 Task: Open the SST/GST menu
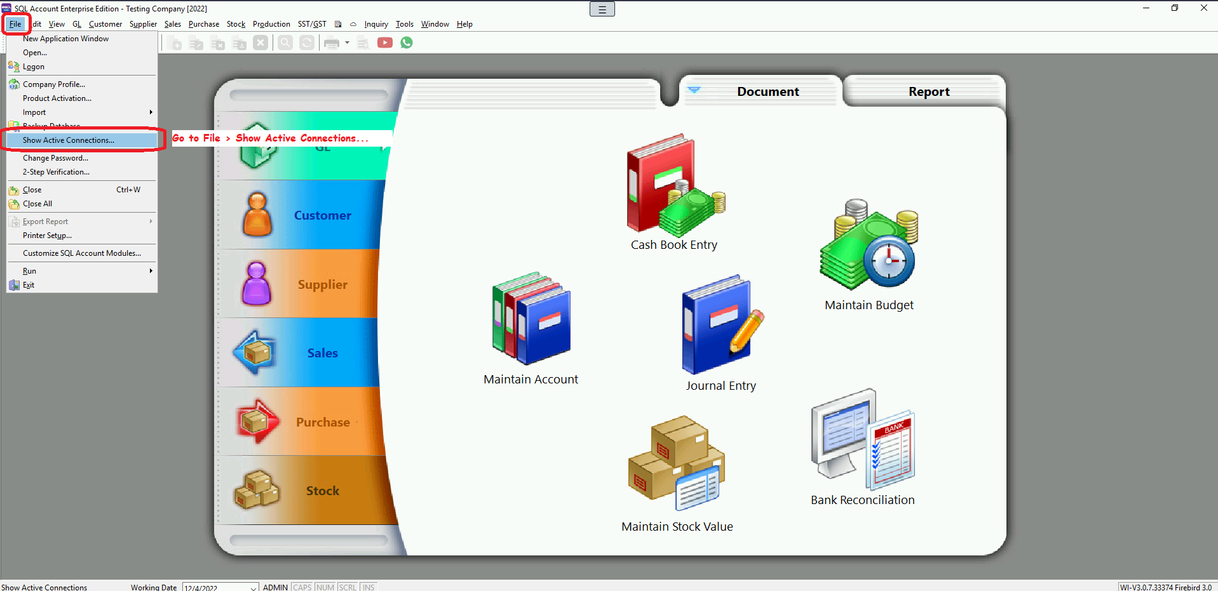(312, 24)
